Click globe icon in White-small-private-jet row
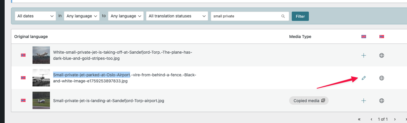This screenshot has width=407, height=123. pyautogui.click(x=382, y=55)
